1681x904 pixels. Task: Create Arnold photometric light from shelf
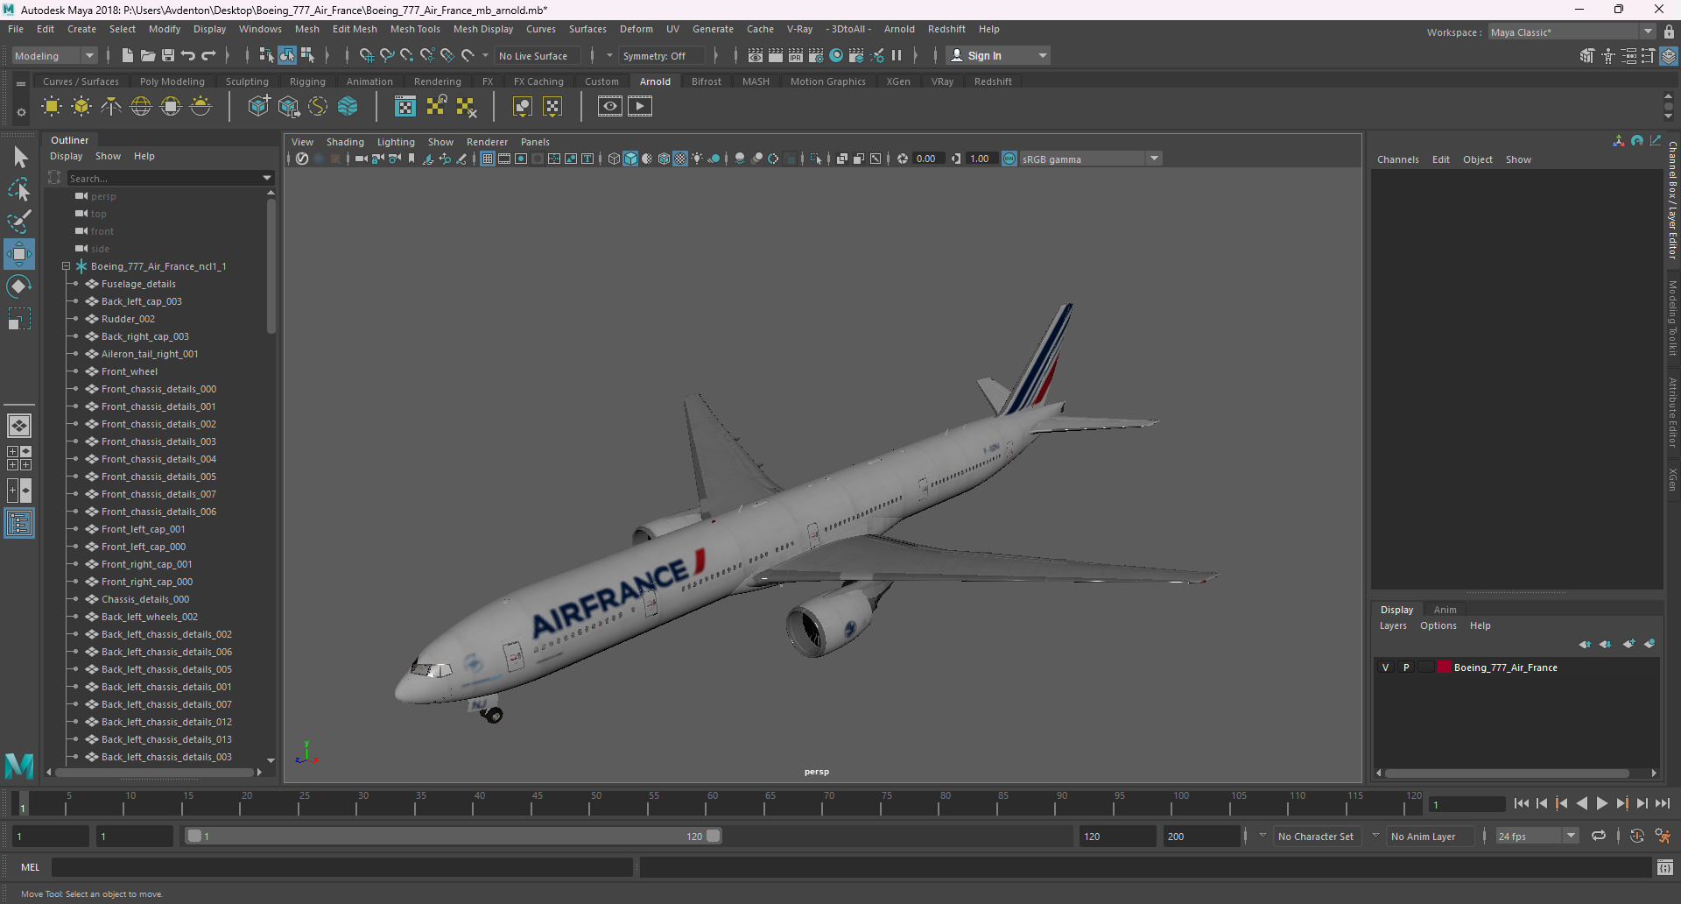tap(111, 107)
